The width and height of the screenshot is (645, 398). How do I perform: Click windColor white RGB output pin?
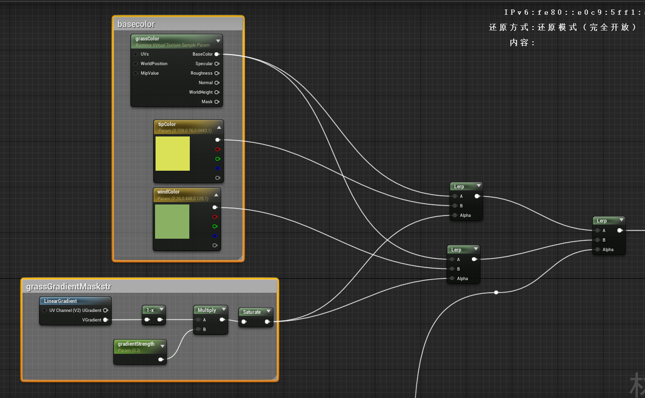[x=215, y=207]
